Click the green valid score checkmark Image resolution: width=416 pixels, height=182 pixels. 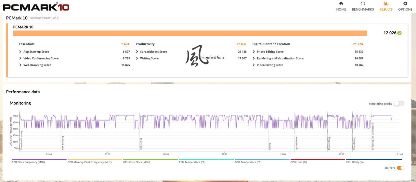pyautogui.click(x=399, y=33)
